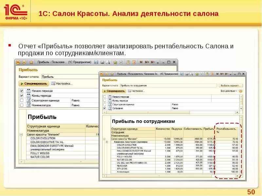The width and height of the screenshot is (262, 196).
Task: Uncheck the Сотрудник filter checkbox
Action: [104, 108]
